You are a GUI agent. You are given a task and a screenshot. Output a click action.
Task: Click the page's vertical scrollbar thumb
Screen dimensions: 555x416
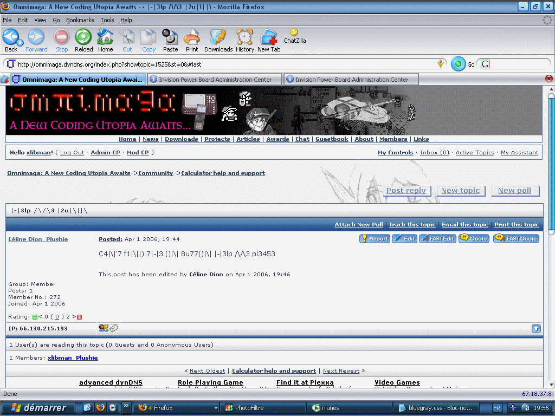(x=551, y=162)
